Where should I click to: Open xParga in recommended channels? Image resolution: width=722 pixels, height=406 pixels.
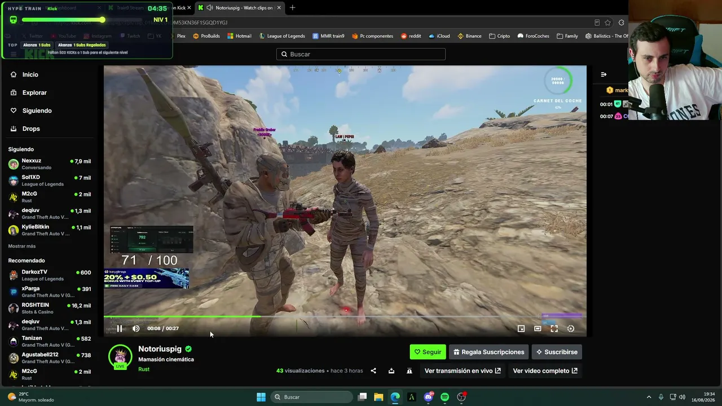pyautogui.click(x=50, y=292)
